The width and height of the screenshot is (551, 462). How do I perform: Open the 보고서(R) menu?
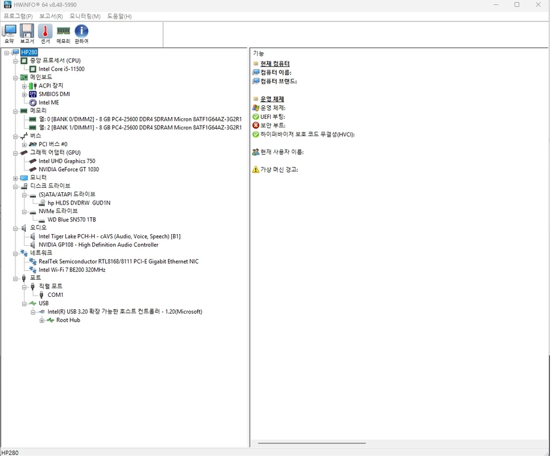[x=51, y=16]
